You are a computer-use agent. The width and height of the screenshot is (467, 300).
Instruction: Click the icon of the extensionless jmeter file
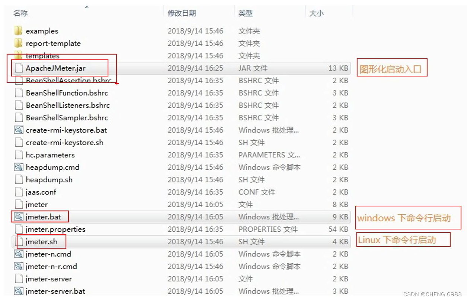pos(19,204)
